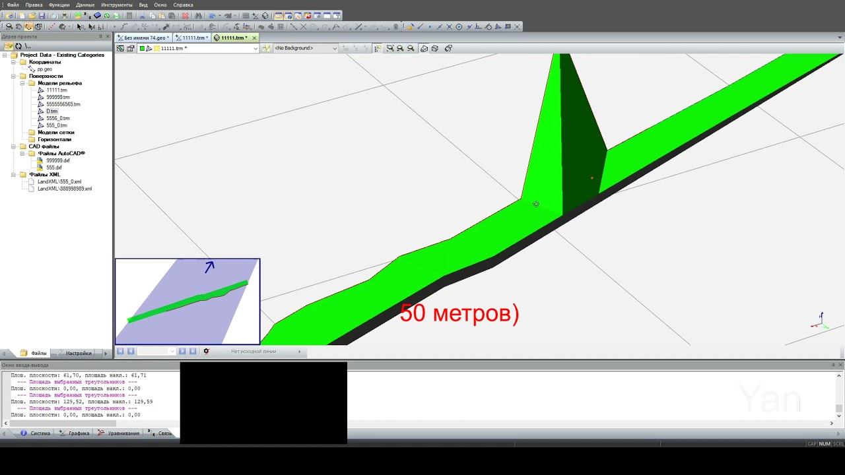Image resolution: width=845 pixels, height=475 pixels.
Task: Click the magnifier zoom tool in second toolbar
Action: coord(9,26)
